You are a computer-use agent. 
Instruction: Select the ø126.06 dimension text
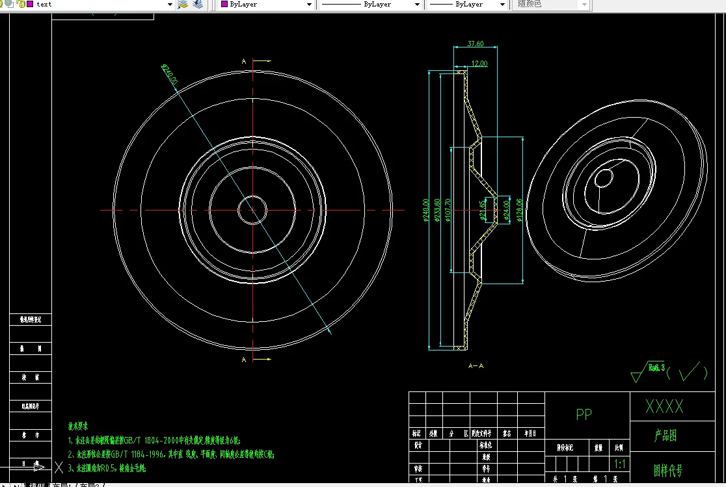(519, 210)
